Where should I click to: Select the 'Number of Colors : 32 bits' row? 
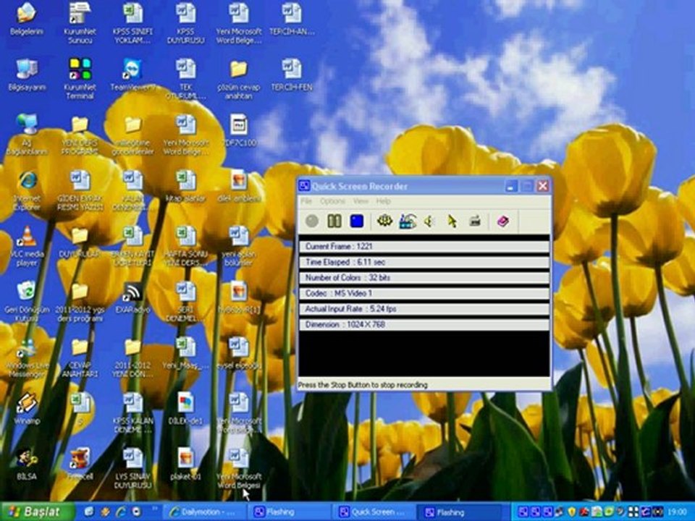pos(424,278)
